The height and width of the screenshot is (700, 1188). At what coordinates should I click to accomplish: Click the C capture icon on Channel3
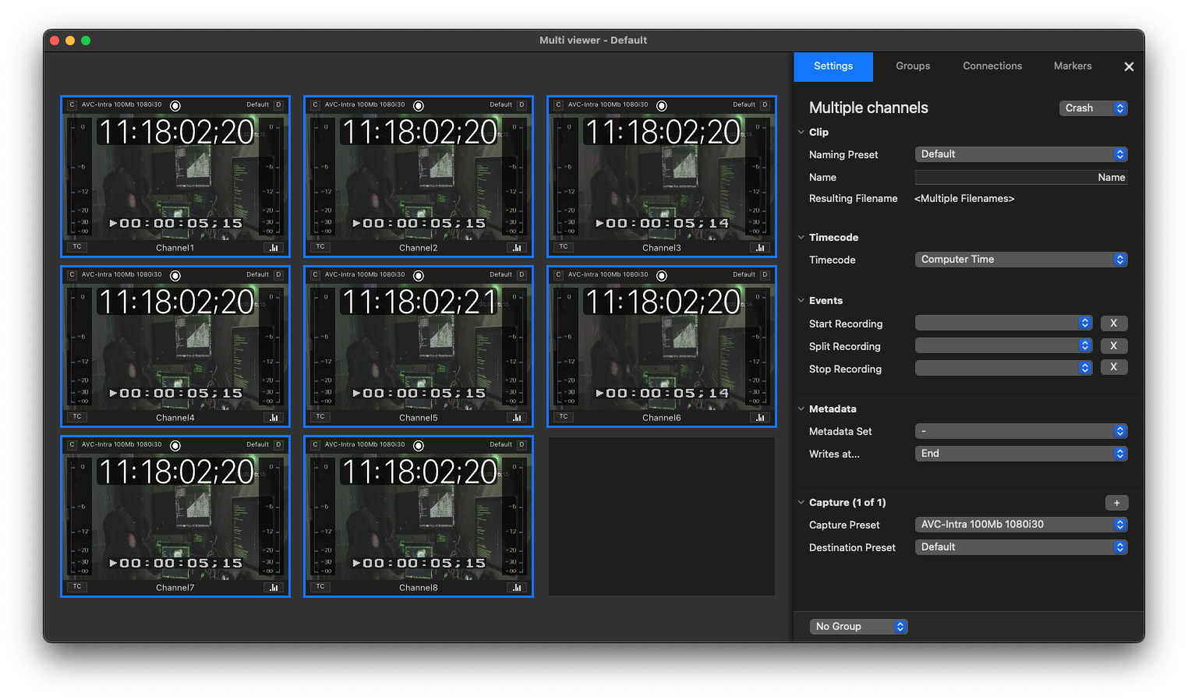[558, 105]
